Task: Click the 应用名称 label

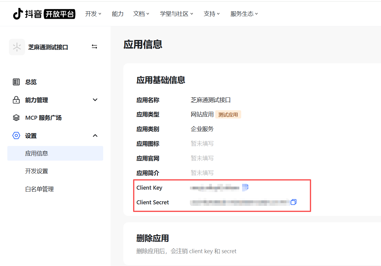Action: [x=148, y=100]
